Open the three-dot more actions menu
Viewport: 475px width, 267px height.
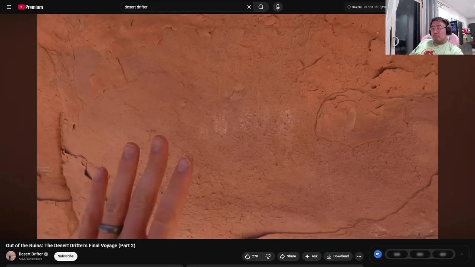pos(359,256)
